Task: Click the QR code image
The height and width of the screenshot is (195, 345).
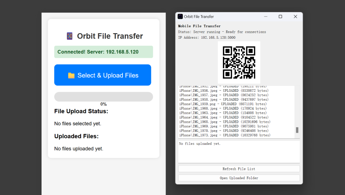Action: 239,62
